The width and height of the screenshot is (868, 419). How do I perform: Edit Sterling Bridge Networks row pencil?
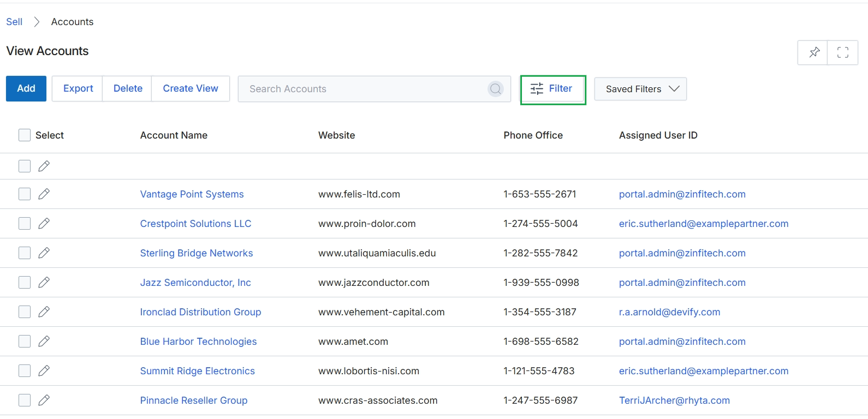click(x=44, y=253)
